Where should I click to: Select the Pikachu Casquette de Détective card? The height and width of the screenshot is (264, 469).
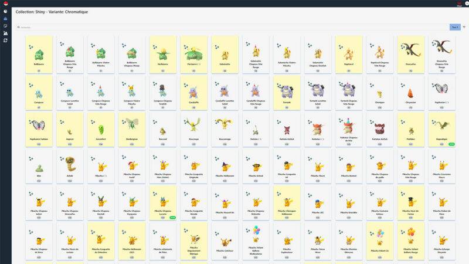(101, 241)
